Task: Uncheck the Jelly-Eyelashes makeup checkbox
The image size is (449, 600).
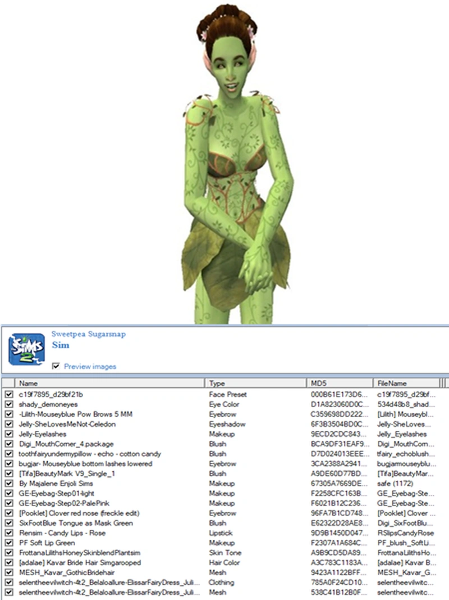Action: [8, 434]
